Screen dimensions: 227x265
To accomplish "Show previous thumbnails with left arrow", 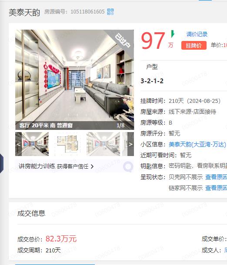I will 19,144.
